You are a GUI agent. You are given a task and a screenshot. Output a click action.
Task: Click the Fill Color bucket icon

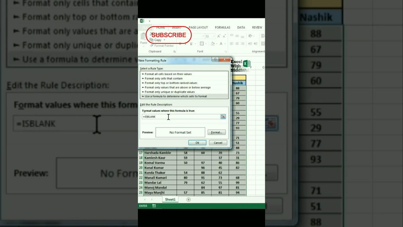pos(213,44)
